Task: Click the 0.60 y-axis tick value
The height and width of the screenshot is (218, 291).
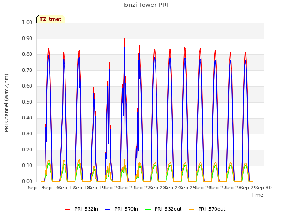Action: (x=27, y=86)
